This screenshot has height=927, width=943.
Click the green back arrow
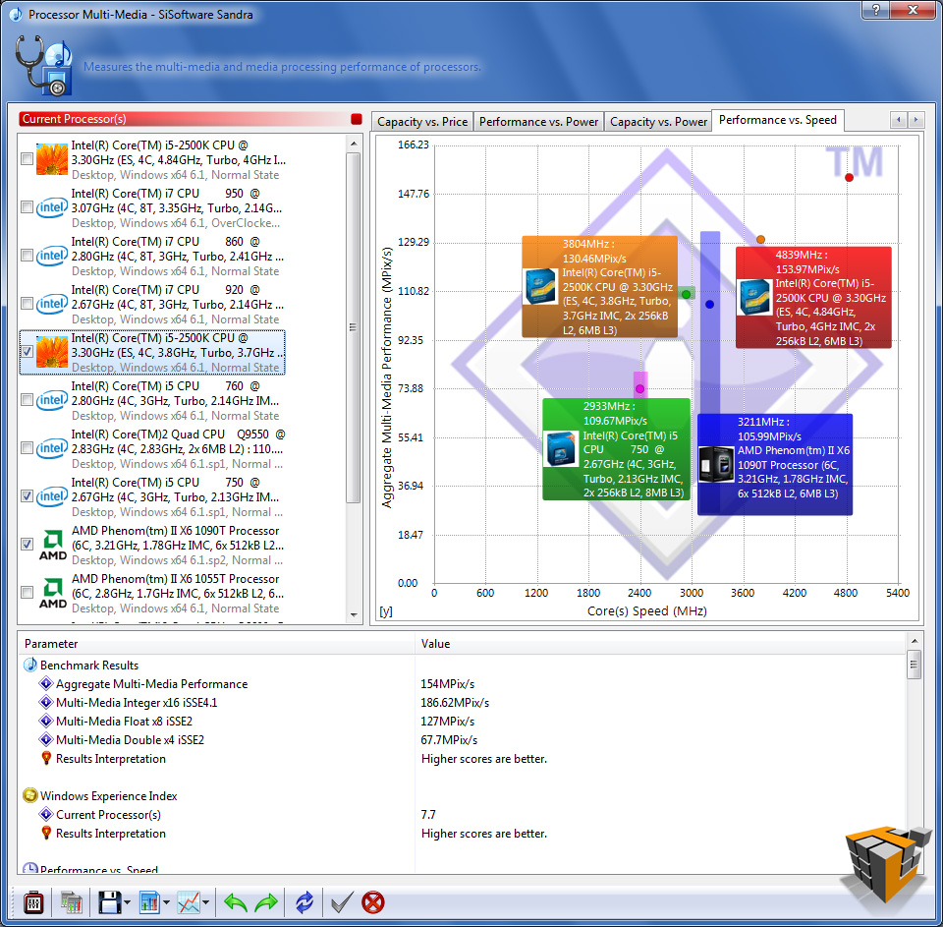click(235, 903)
